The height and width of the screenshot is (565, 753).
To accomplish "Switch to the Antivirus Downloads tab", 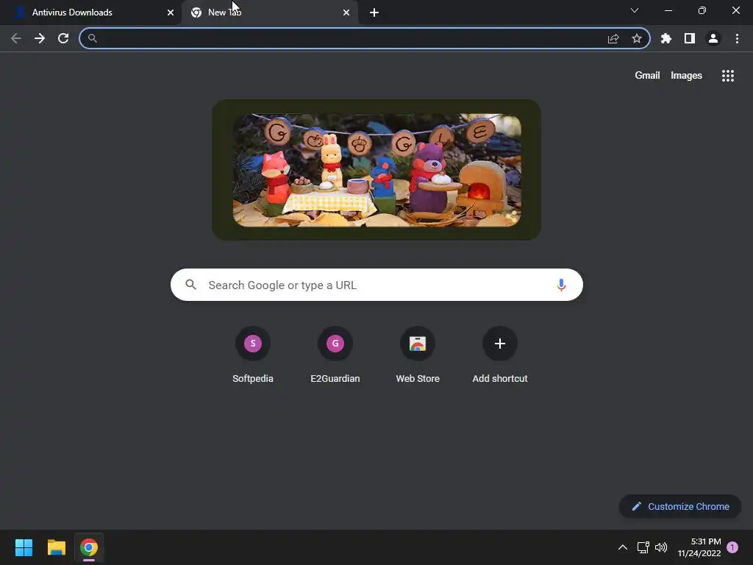I will click(x=90, y=13).
